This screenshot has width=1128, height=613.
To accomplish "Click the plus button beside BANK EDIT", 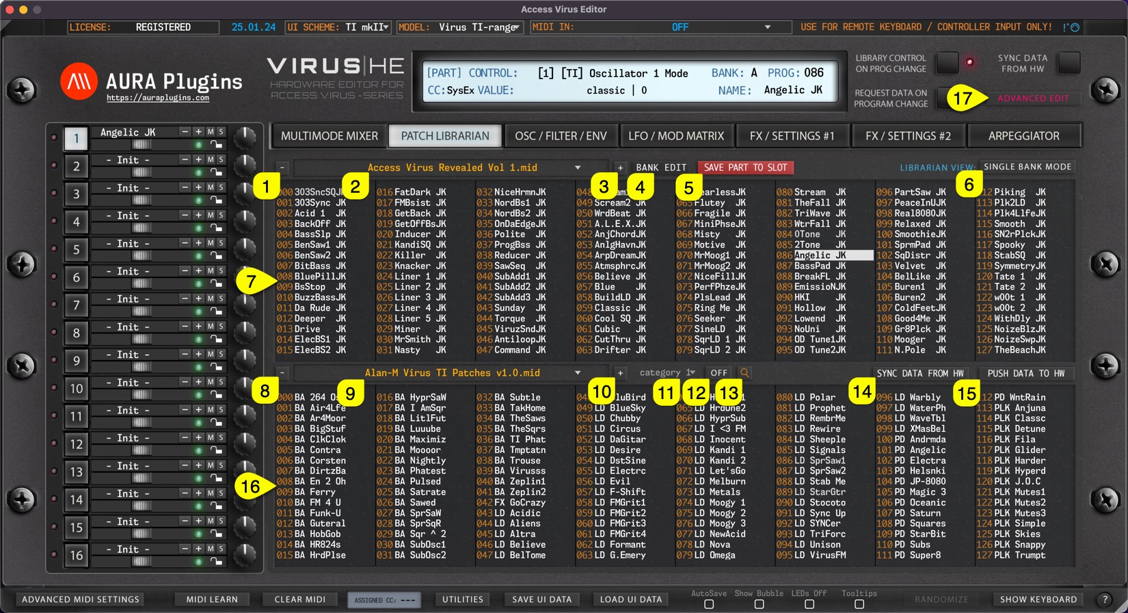I will (620, 167).
